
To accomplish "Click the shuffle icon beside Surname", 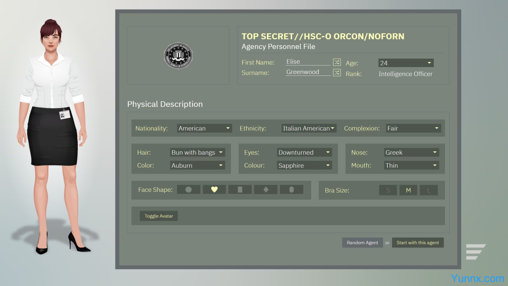I will point(337,72).
